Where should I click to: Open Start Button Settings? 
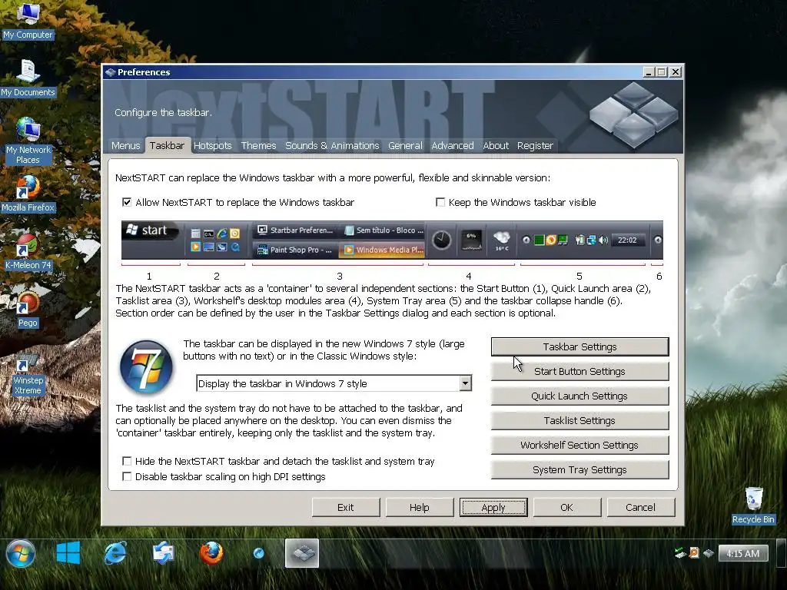[579, 371]
